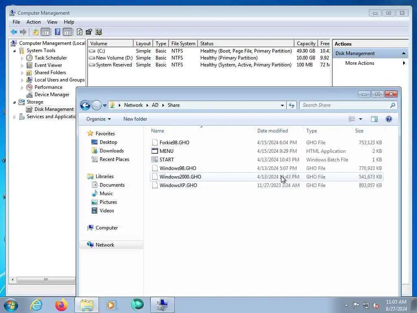The height and width of the screenshot is (313, 417).
Task: Open Explorer help question mark icon
Action: 389,119
